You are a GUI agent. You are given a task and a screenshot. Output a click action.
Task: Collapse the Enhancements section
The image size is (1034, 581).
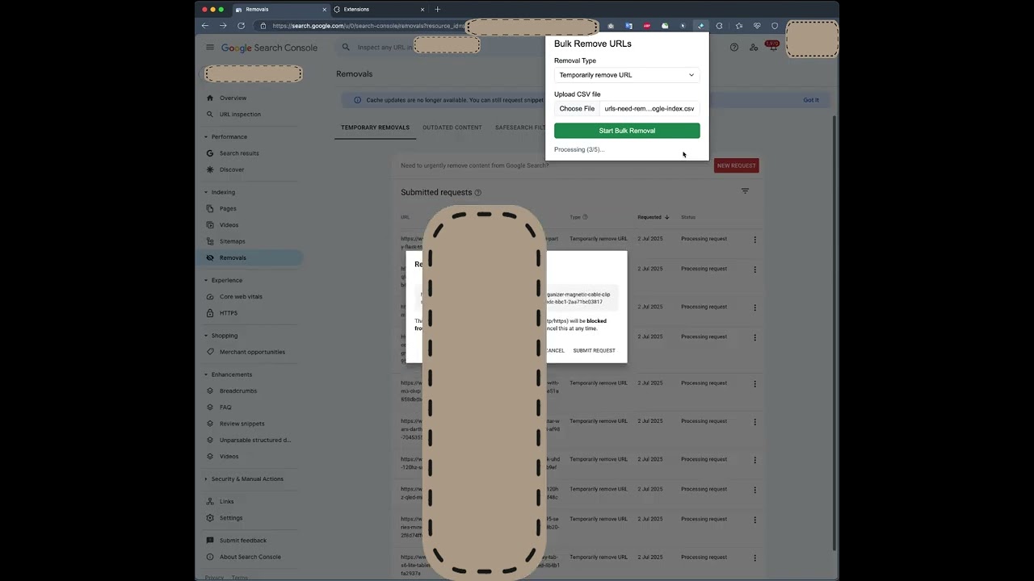[x=206, y=374]
